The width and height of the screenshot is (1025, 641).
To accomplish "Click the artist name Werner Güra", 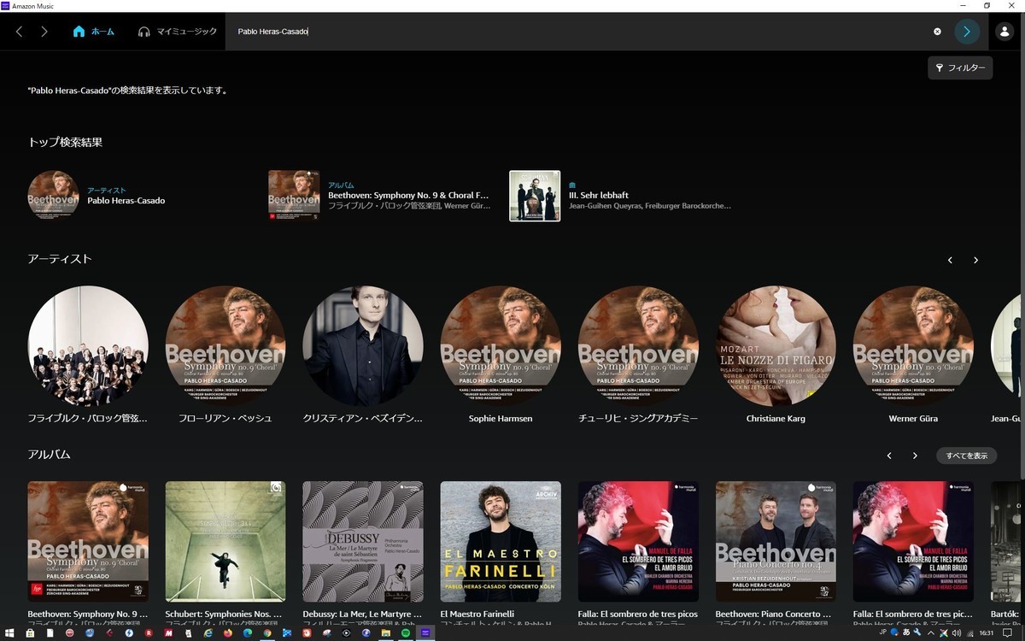I will (913, 419).
